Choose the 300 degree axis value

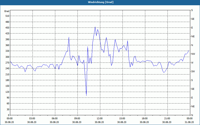coord(7,57)
